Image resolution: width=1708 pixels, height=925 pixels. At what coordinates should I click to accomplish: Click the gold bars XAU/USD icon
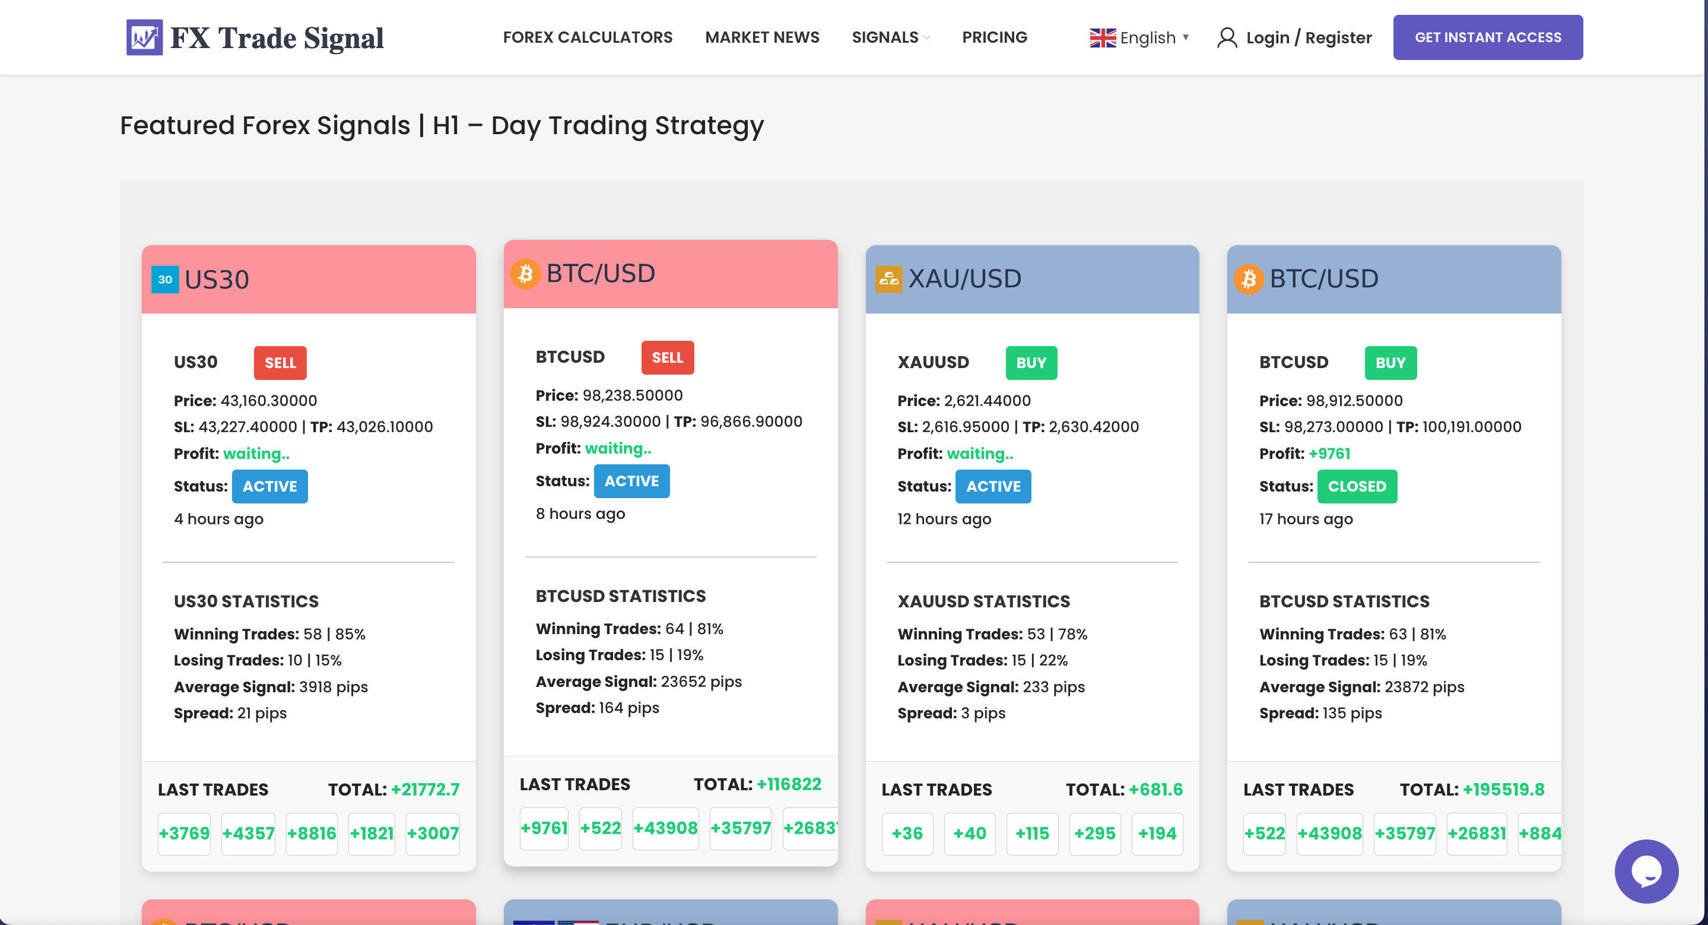click(x=888, y=278)
